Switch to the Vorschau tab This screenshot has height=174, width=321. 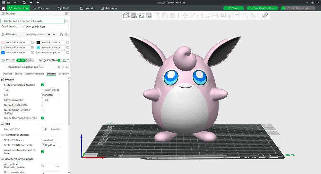pos(41,8)
